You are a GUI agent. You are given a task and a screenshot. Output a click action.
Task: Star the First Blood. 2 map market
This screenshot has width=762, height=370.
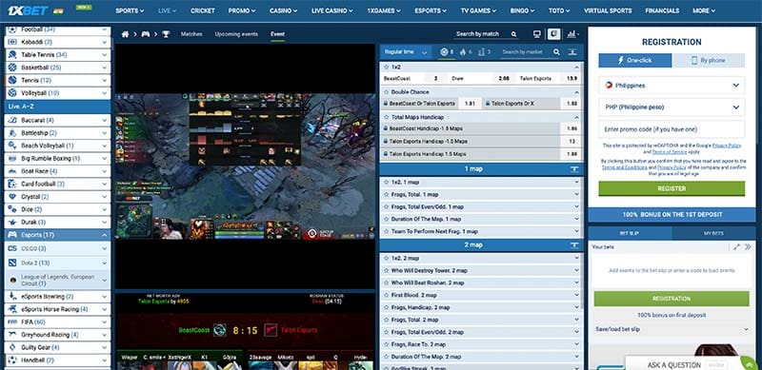(386, 295)
